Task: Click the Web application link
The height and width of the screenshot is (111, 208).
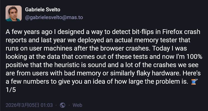Action: (77, 105)
